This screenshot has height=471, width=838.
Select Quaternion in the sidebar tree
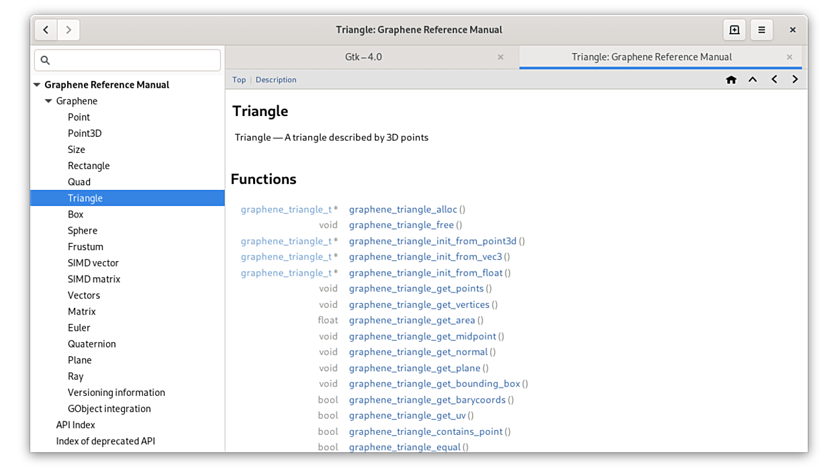[x=91, y=344]
